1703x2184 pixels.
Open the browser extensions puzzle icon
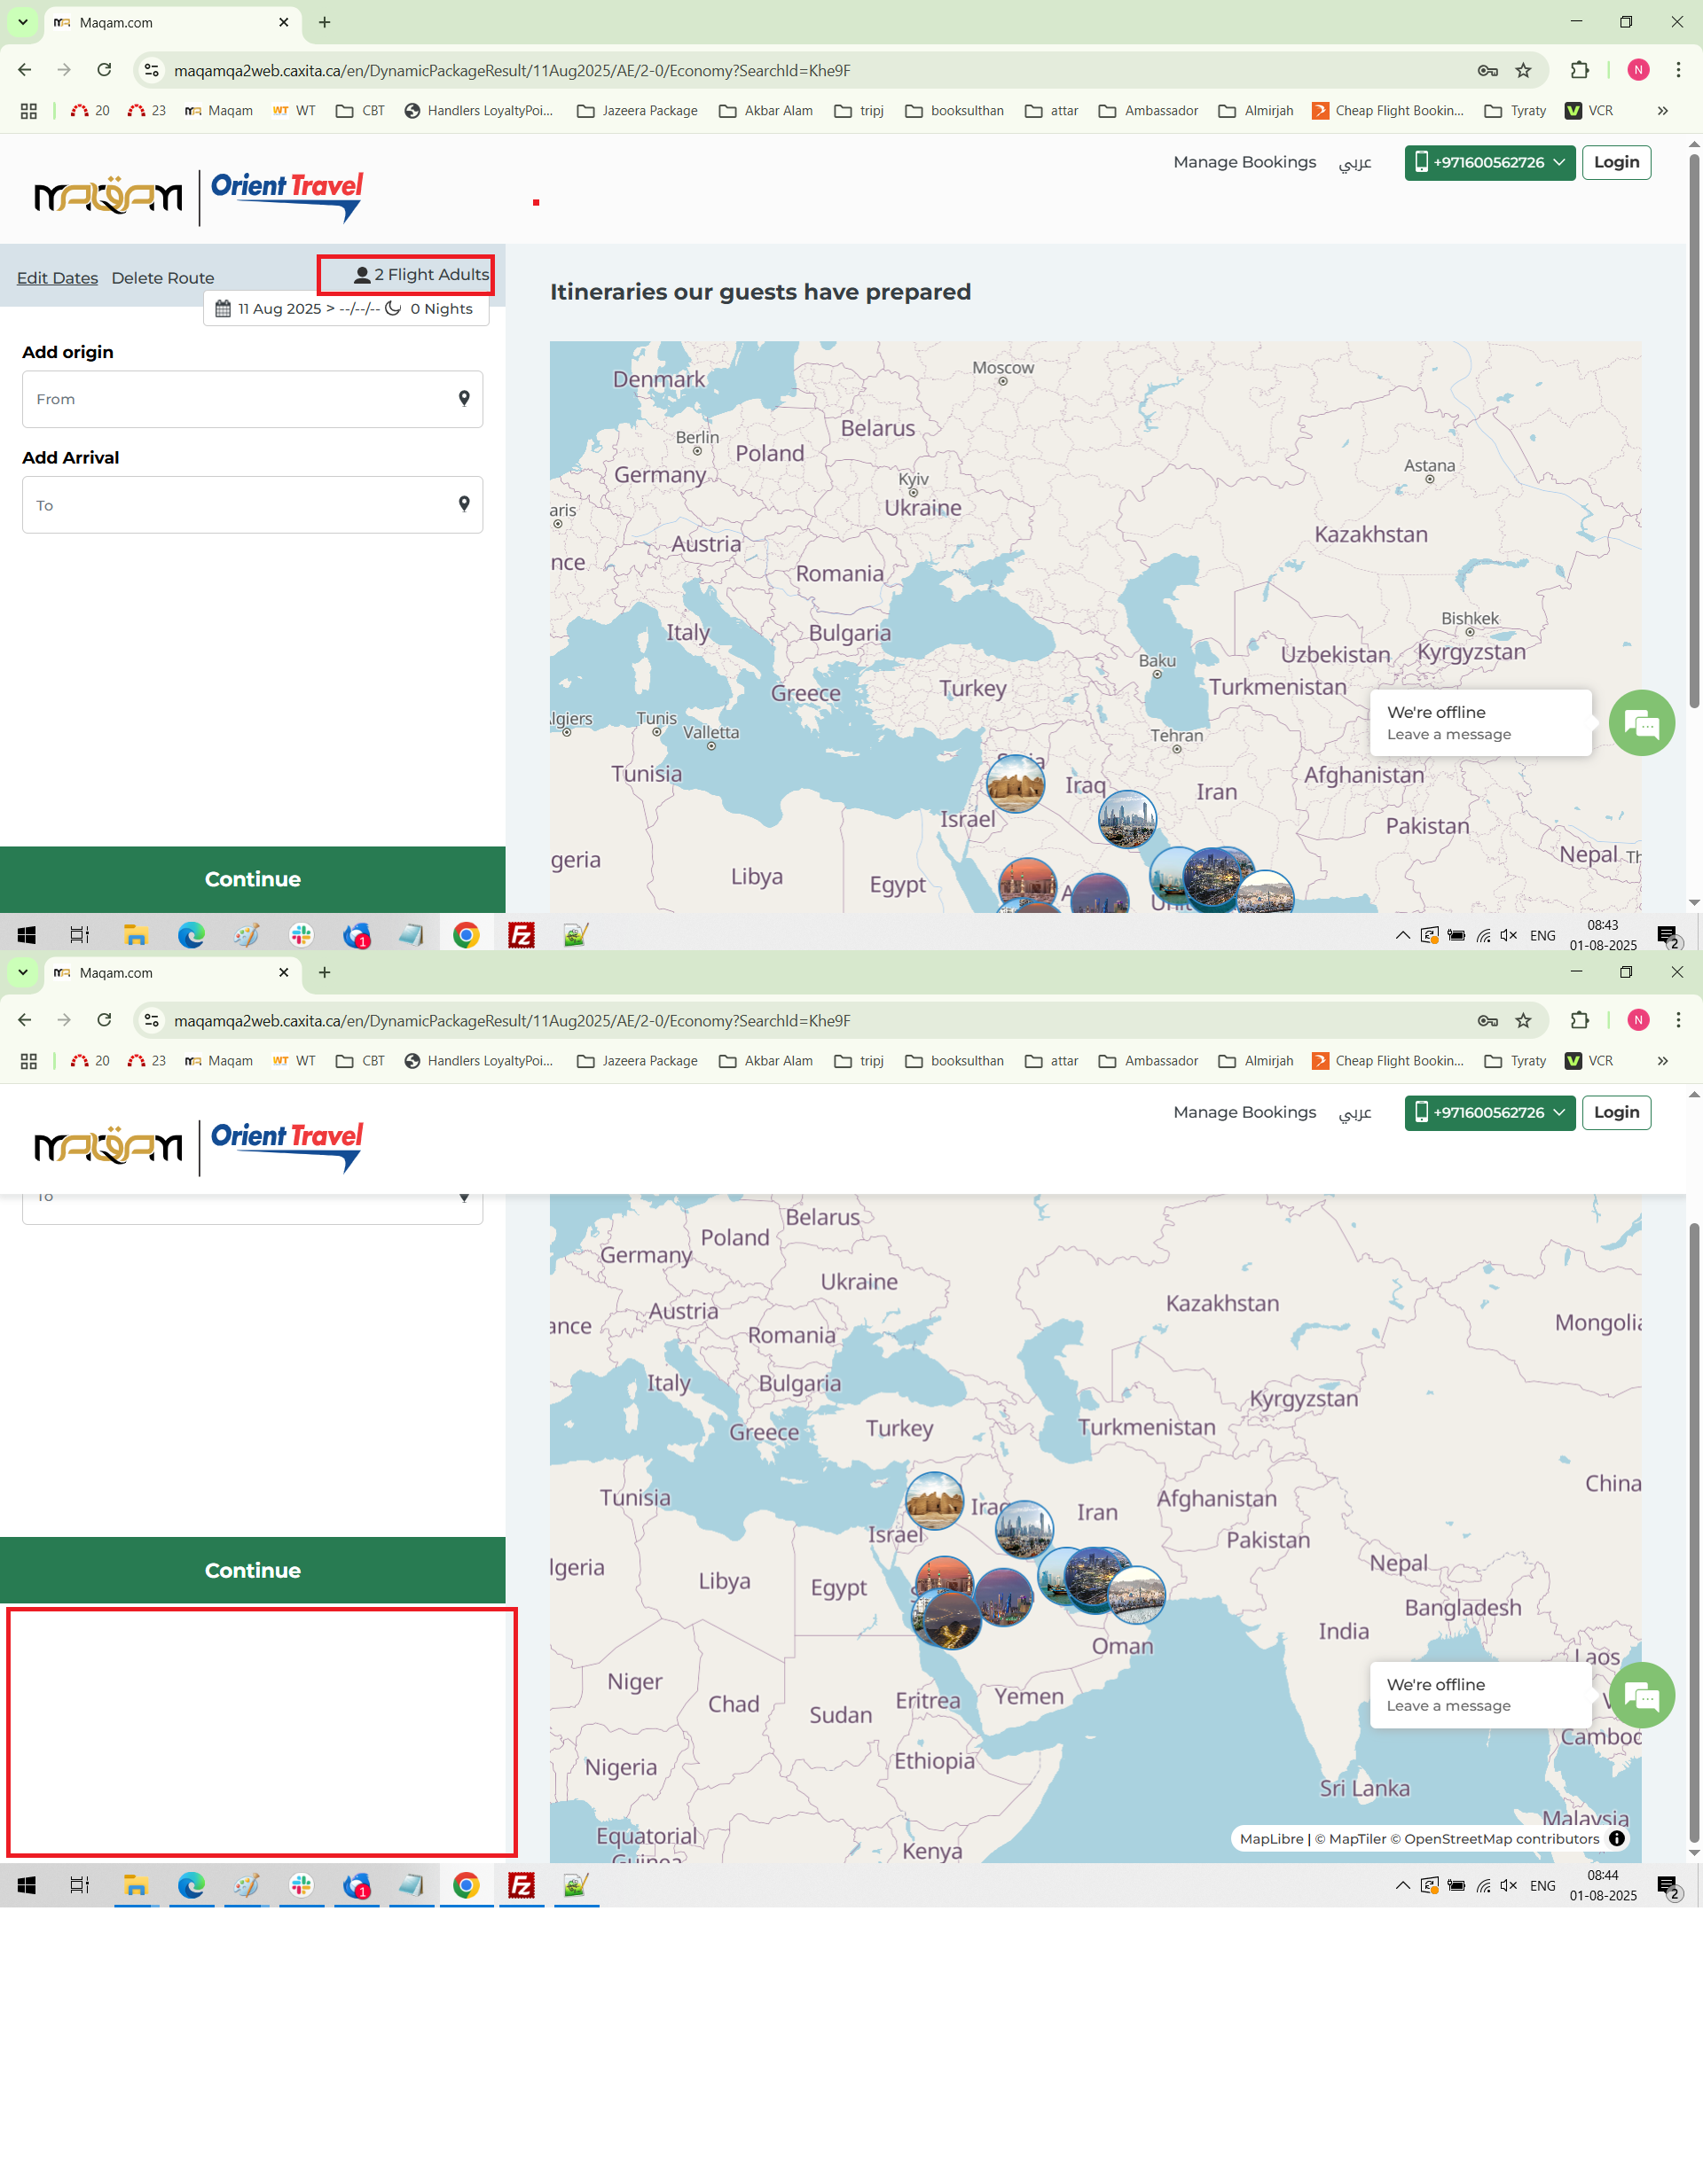click(1579, 70)
